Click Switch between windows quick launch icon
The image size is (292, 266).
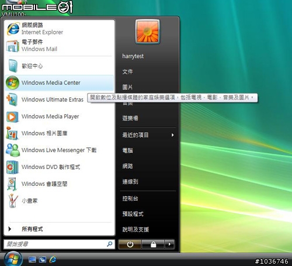pos(43,260)
